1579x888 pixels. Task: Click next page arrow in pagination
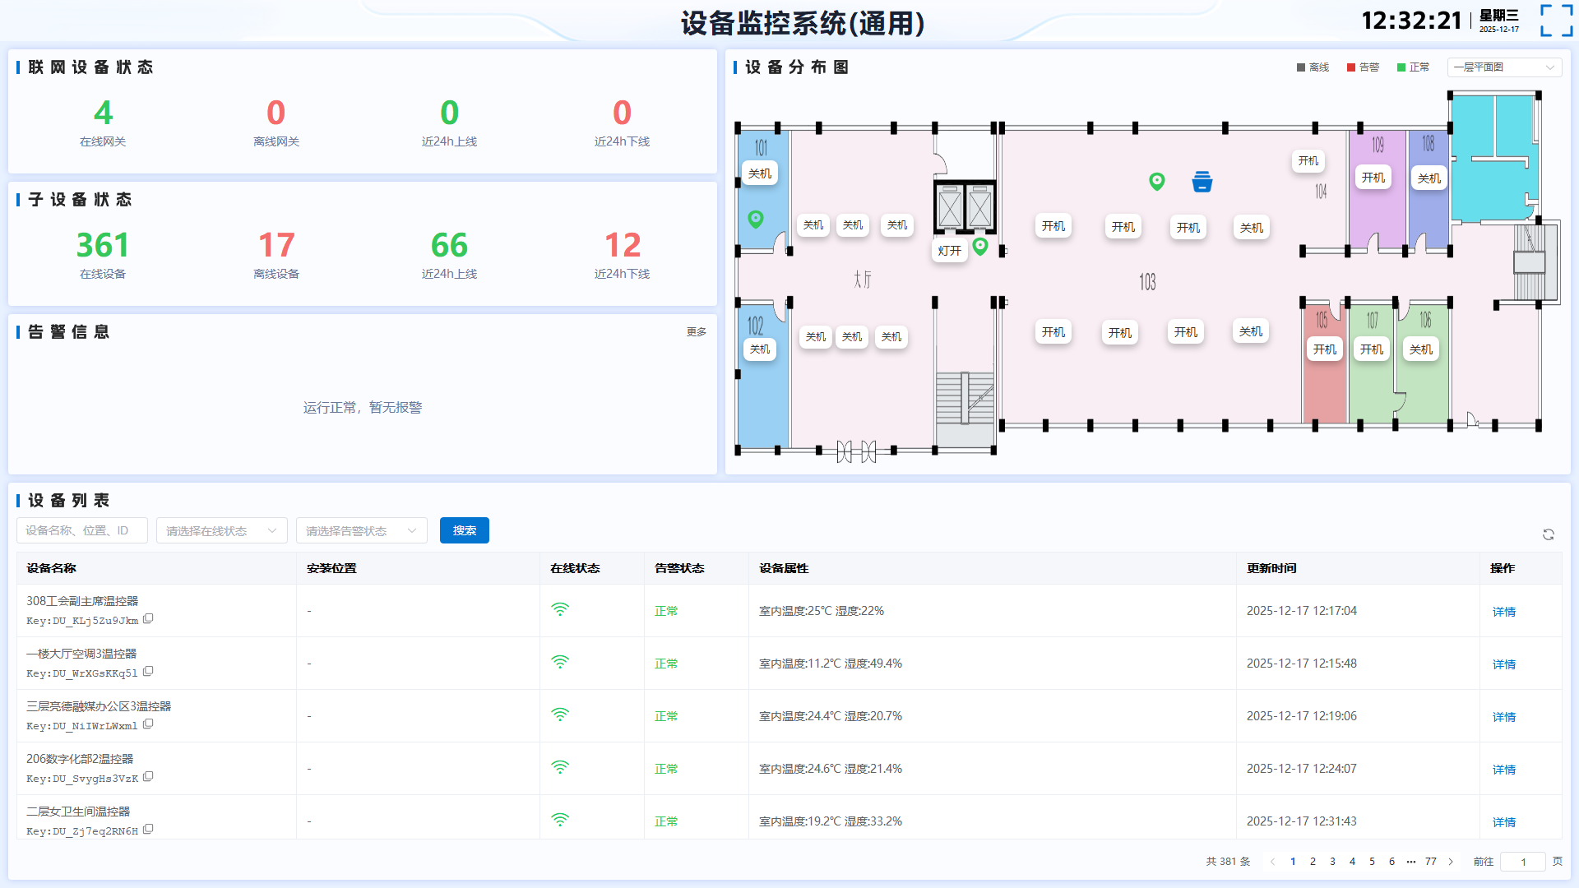1451,862
